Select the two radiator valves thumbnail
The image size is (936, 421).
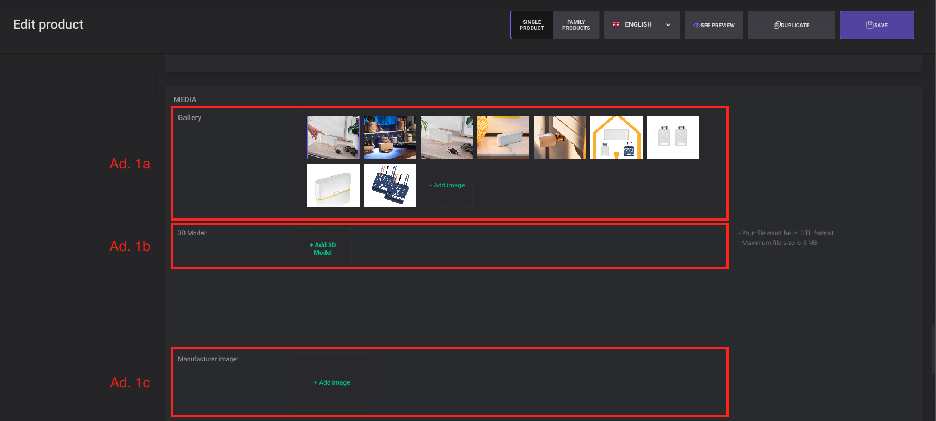(673, 137)
